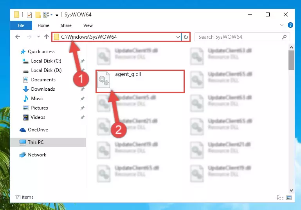Click the vertical scrollbar thumb
The image size is (301, 210).
tap(291, 60)
